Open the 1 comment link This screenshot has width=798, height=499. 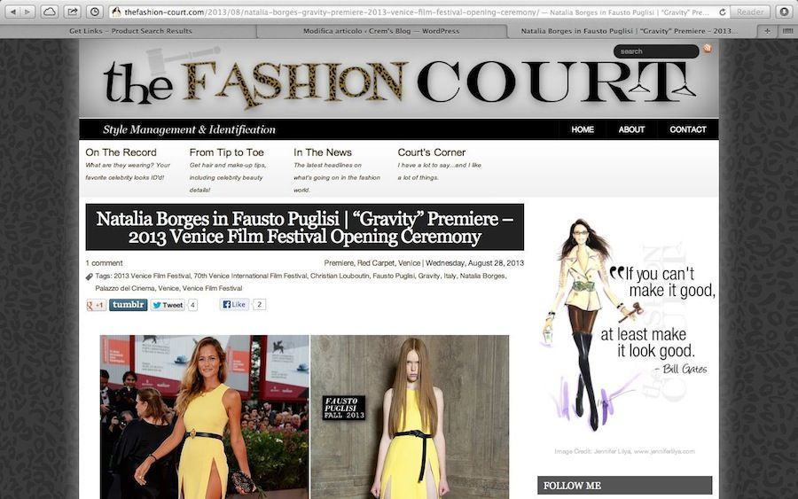click(104, 263)
